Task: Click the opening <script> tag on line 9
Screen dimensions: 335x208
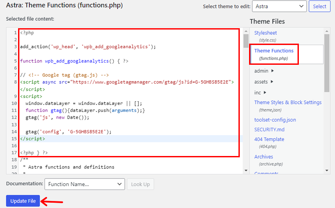Action: [31, 97]
